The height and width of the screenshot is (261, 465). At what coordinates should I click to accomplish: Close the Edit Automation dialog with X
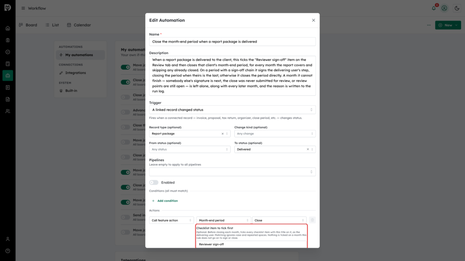coord(313,20)
